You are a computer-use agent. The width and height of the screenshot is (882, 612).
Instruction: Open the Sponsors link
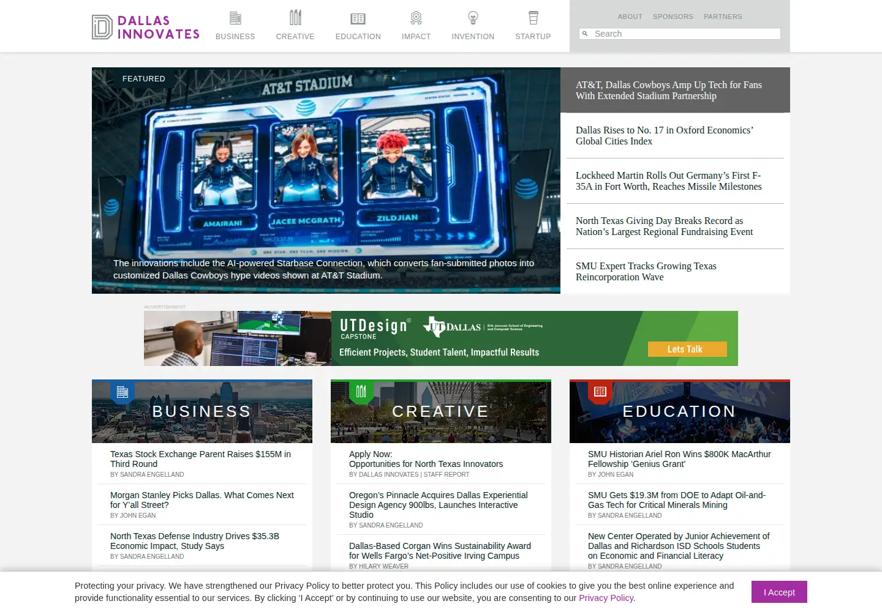point(673,17)
